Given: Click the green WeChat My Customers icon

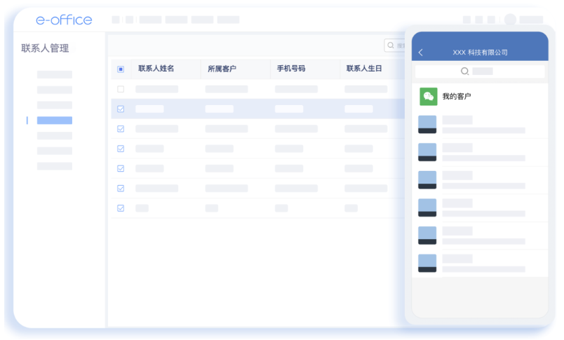Looking at the screenshot, I should click(429, 96).
